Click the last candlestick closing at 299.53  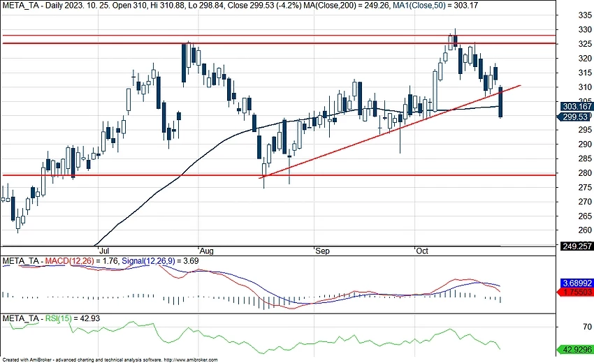[500, 102]
